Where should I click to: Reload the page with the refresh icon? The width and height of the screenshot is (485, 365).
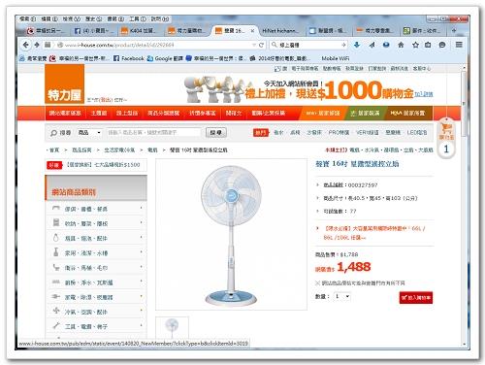[261, 45]
